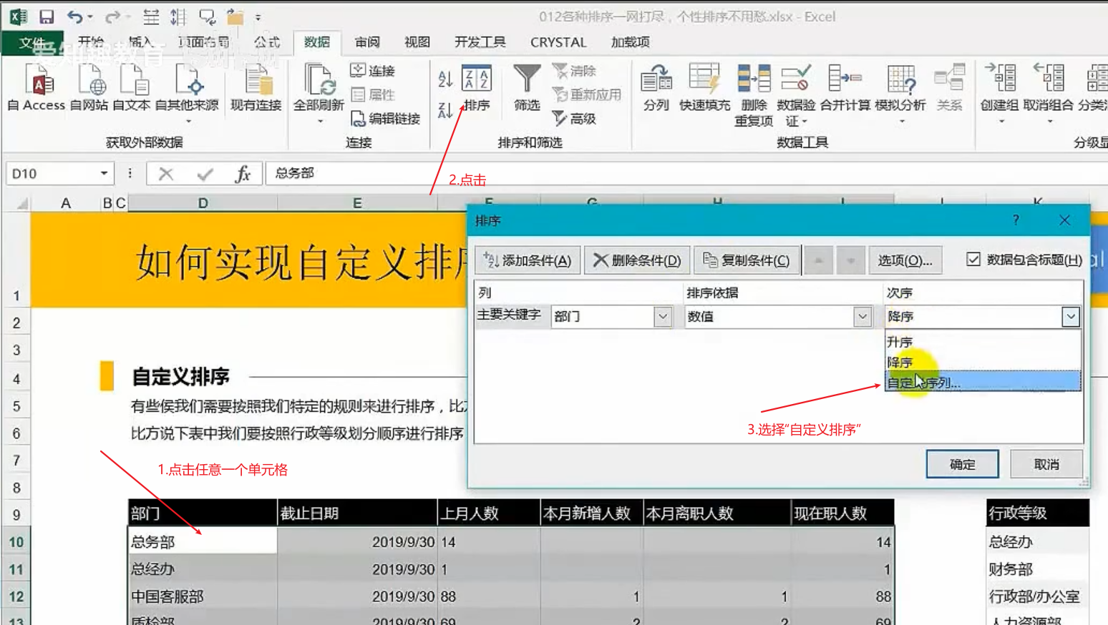This screenshot has height=625, width=1108.
Task: Click the fx insert function icon
Action: pos(243,174)
